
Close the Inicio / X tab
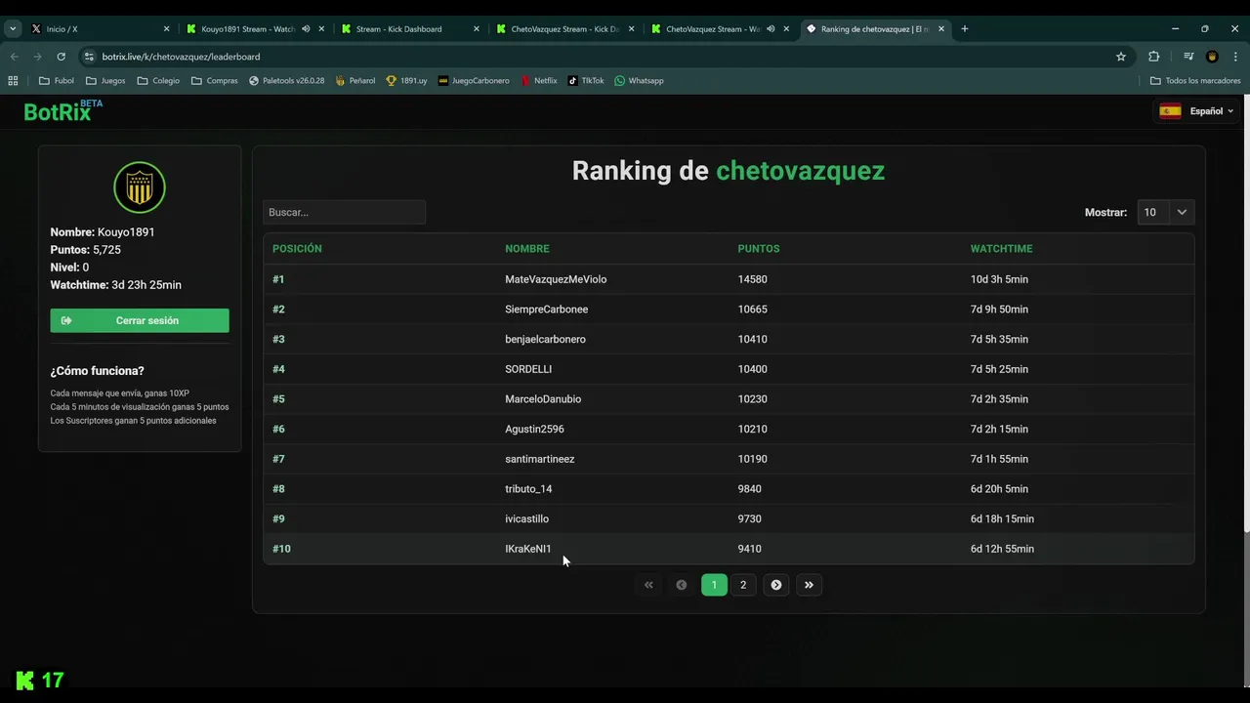click(x=166, y=29)
